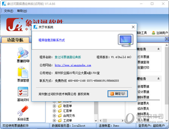Click horizontal scrollbar right arrow

tap(123, 121)
